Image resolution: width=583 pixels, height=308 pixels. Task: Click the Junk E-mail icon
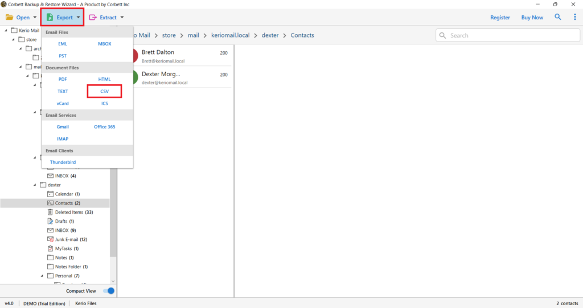50,239
